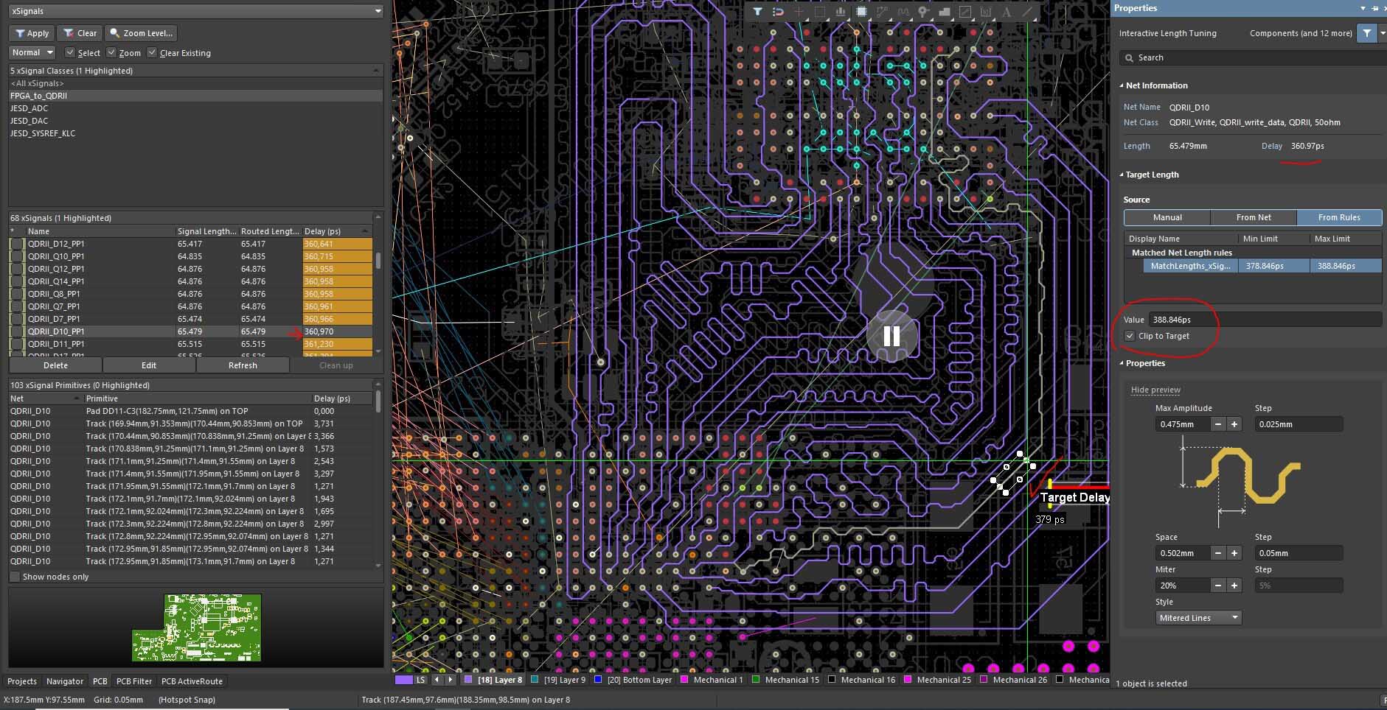Increase Max Amplitude with plus stepper
Screen dimensions: 1387x710
point(1234,424)
